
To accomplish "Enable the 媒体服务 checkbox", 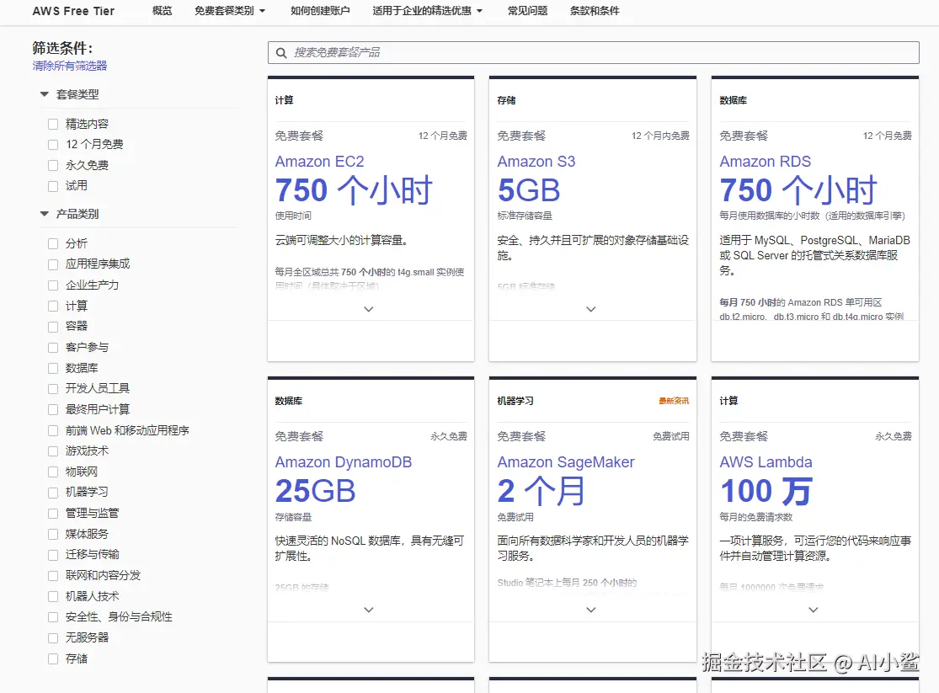I will [x=53, y=534].
